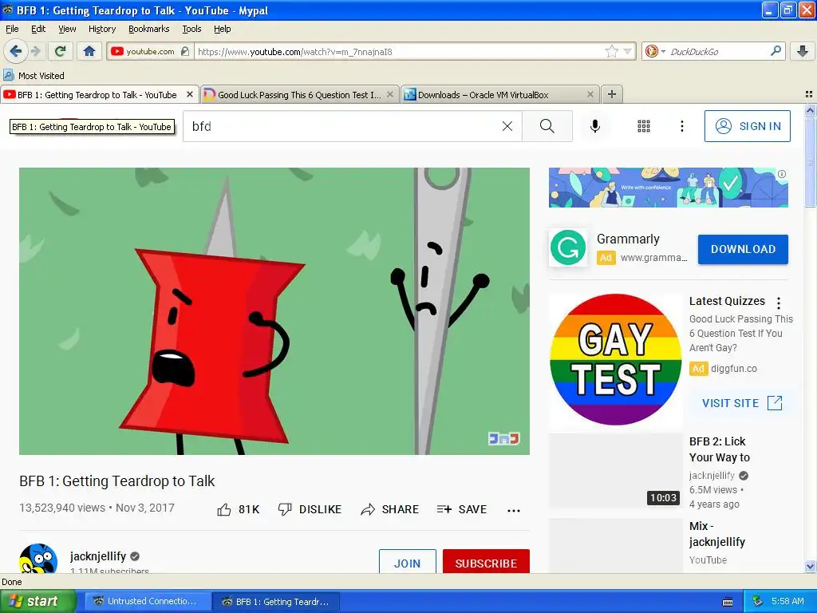The image size is (817, 613).
Task: Open the Edit menu
Action: pos(38,29)
